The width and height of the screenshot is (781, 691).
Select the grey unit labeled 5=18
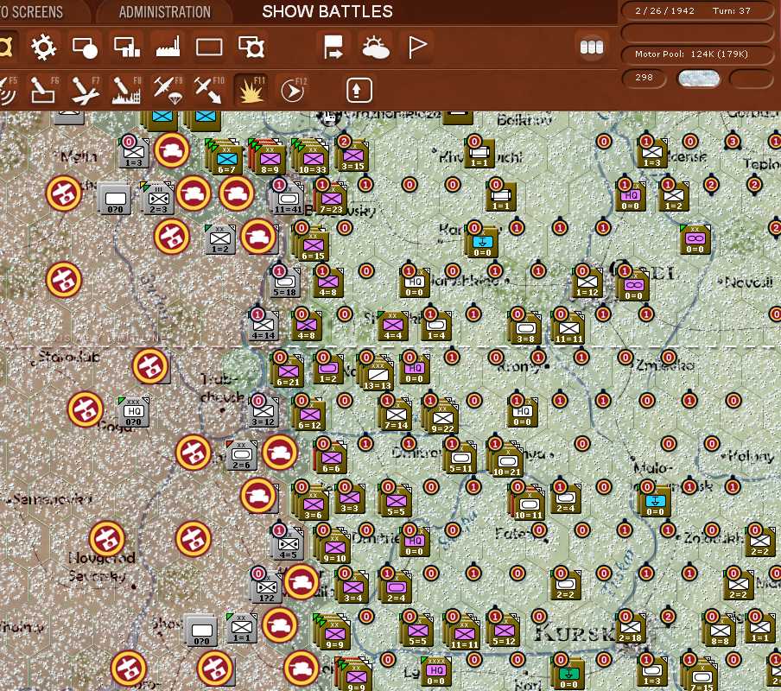pos(285,284)
